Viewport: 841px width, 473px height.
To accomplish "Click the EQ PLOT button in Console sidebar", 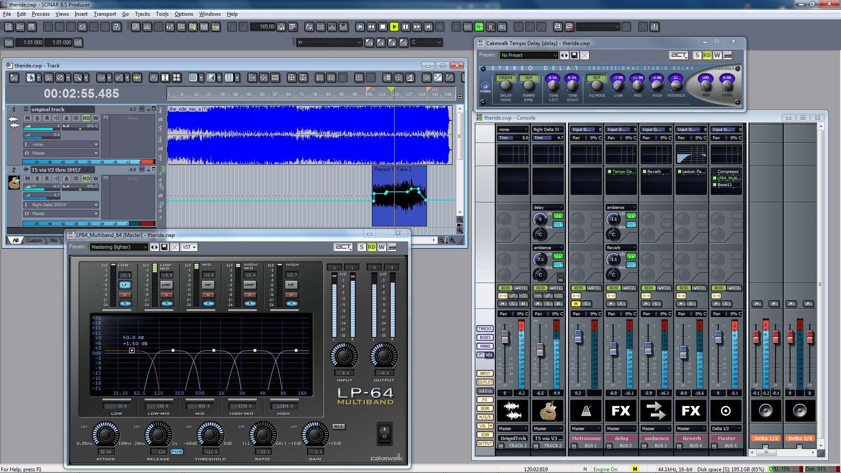I will (x=485, y=382).
